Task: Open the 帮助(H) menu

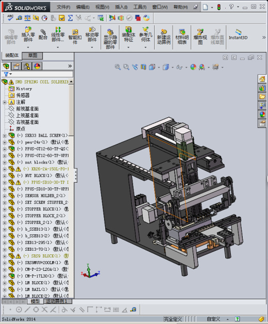Action: coord(180,7)
